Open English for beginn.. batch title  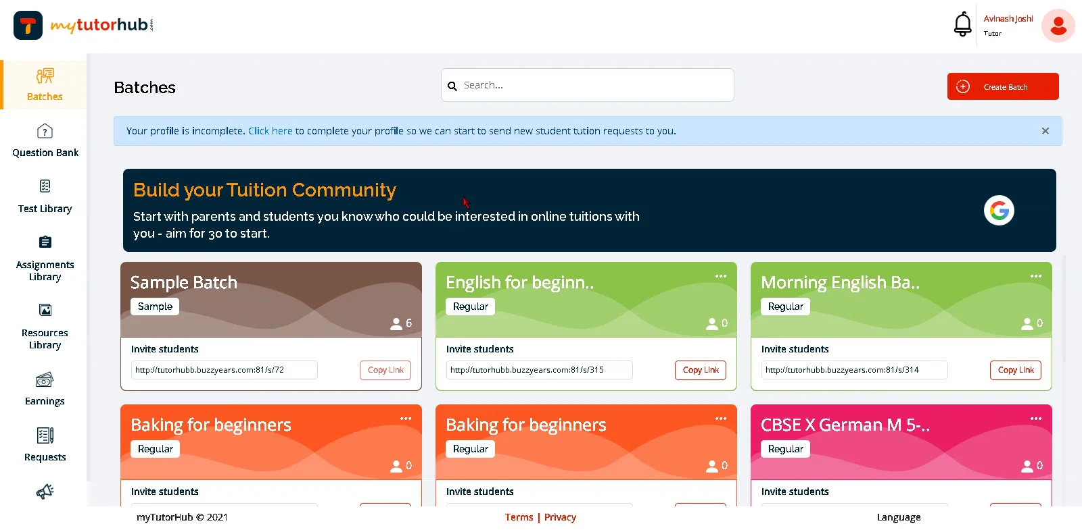tap(519, 282)
